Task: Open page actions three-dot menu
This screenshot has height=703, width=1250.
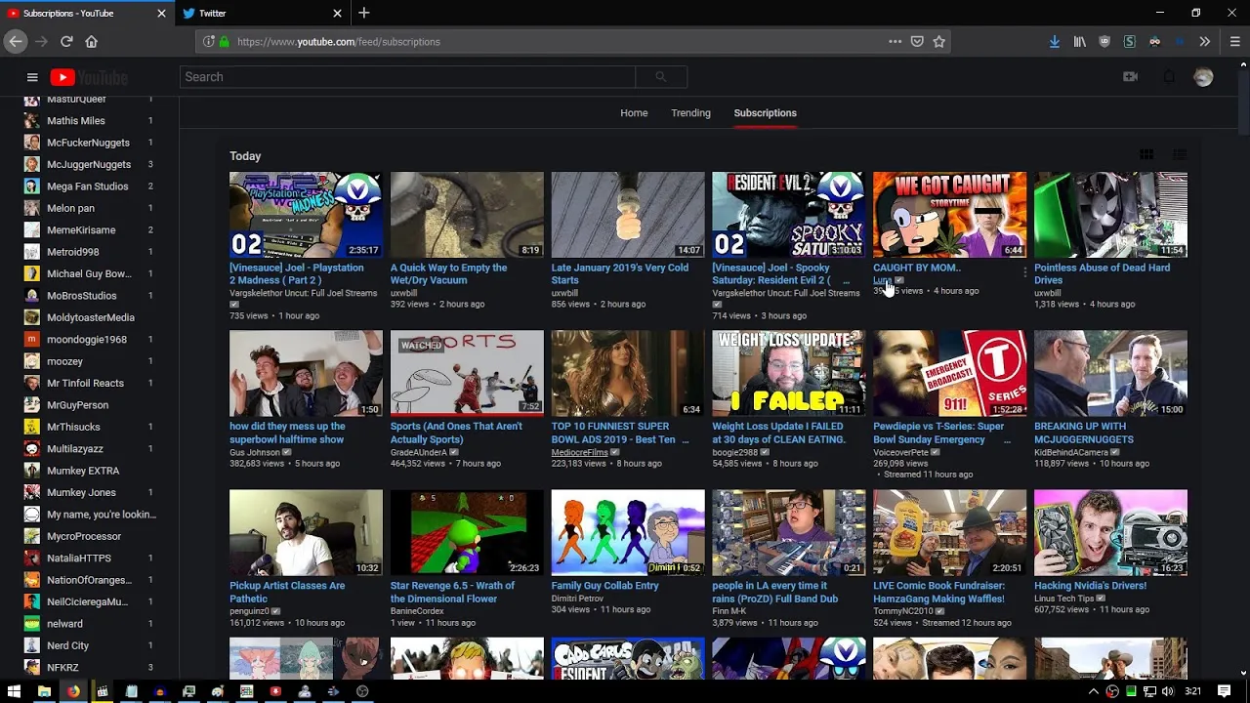Action: 895,41
